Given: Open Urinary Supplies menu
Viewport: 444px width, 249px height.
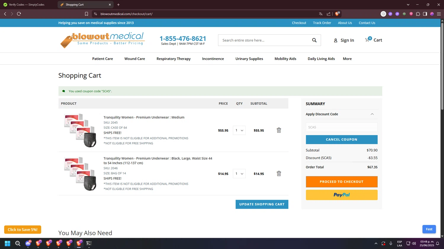Looking at the screenshot, I should (249, 59).
